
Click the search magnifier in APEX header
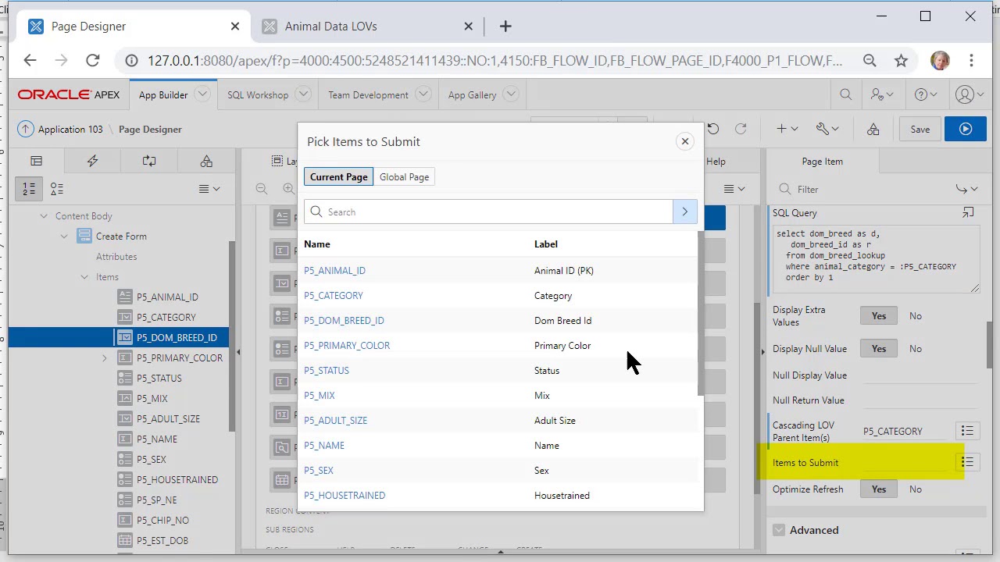tap(845, 94)
